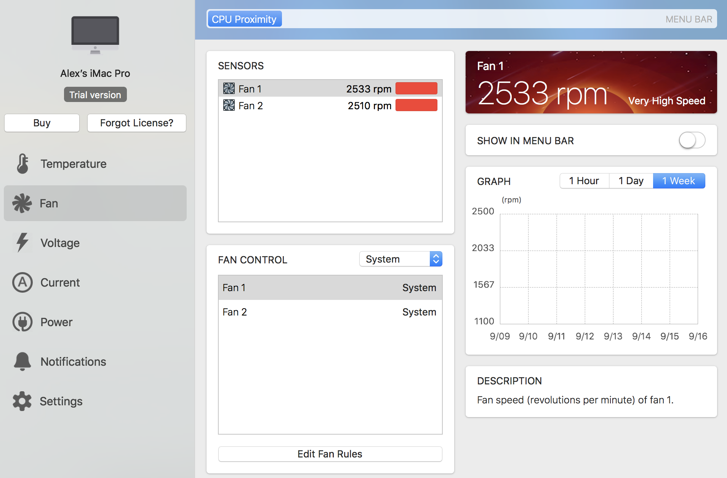
Task: Click the Fan Control dropdown arrows
Action: point(436,259)
